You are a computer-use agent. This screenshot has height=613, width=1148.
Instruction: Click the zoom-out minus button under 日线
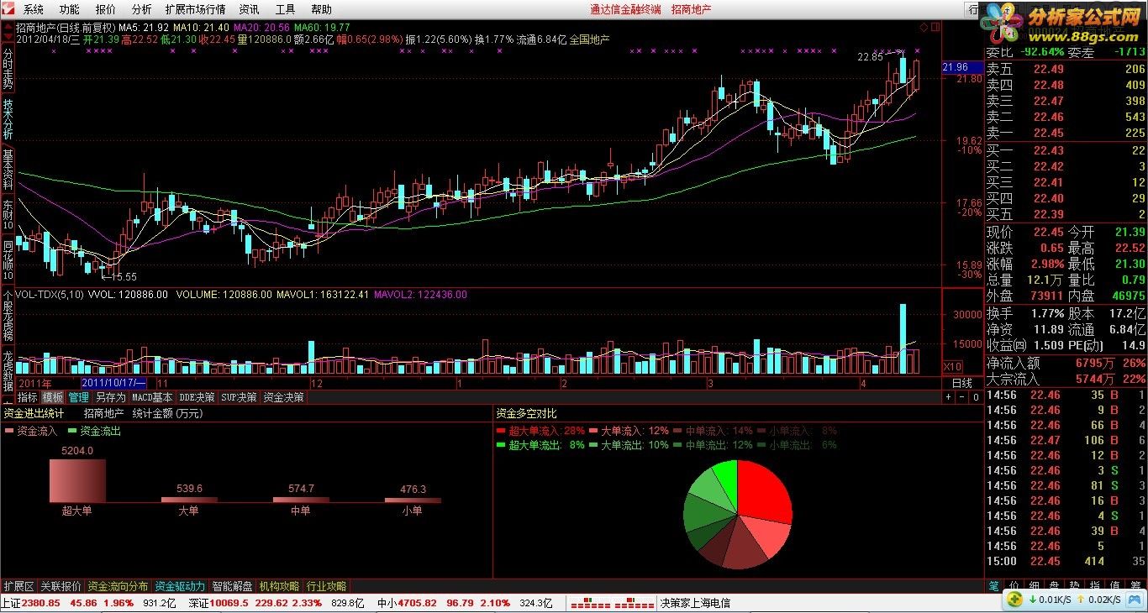click(961, 397)
